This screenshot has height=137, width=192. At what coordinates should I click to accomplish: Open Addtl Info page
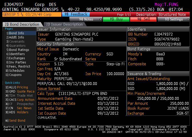[x=15, y=37]
